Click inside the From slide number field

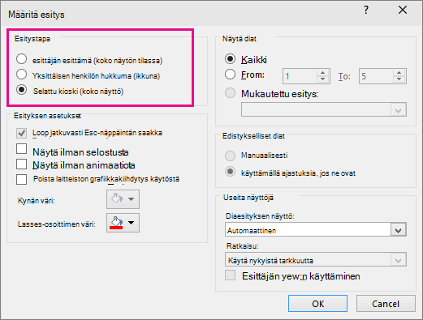pyautogui.click(x=300, y=76)
